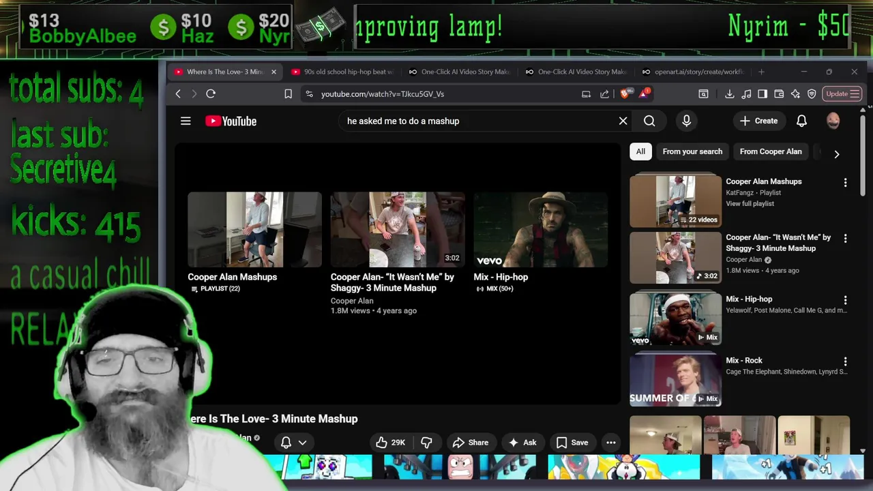Switch to openart.ai story tab
Viewport: 873px width, 491px height.
[692, 72]
